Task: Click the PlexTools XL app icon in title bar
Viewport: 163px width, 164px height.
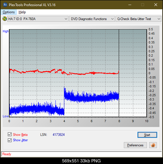Action: tap(5, 5)
